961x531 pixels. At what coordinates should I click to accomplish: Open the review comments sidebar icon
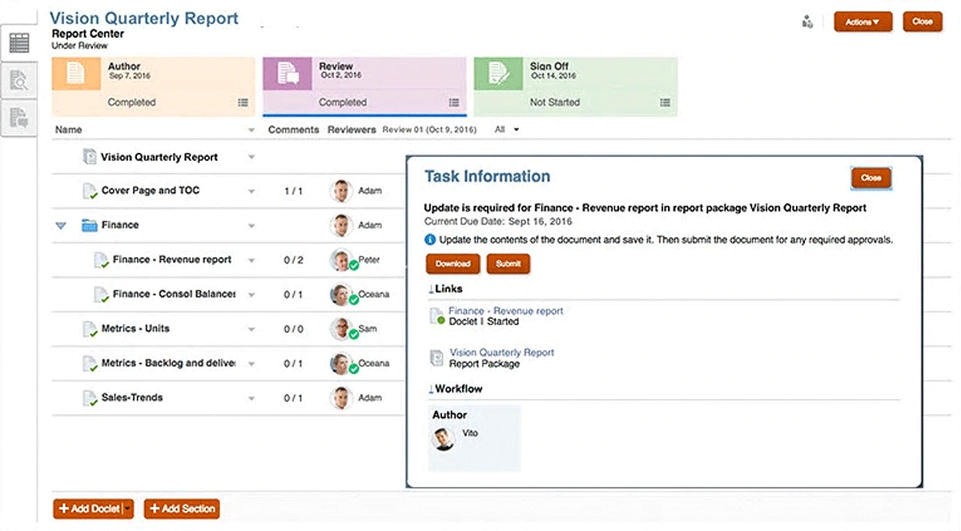click(x=18, y=118)
